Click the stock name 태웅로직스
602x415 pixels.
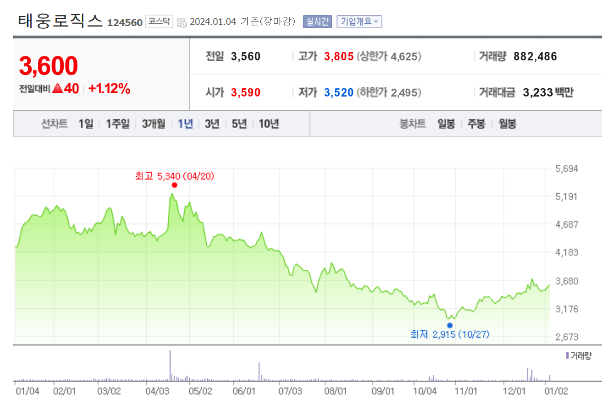60,20
